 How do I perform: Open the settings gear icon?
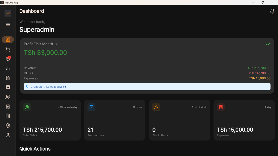tap(8, 126)
